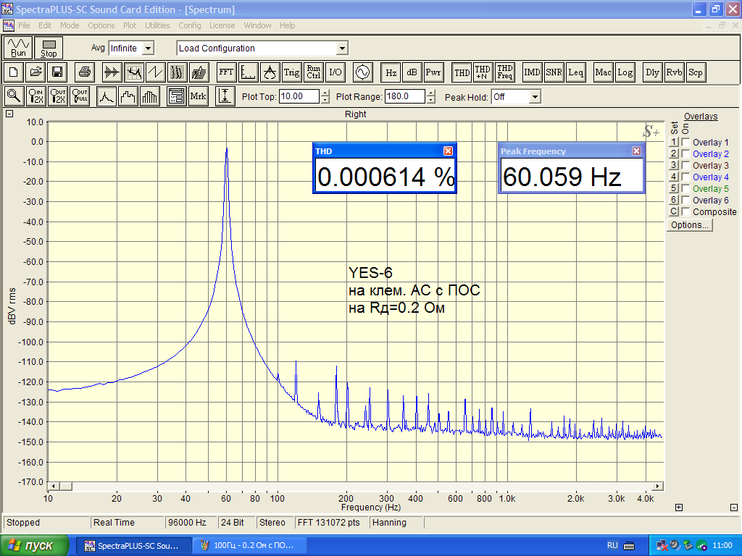Expand the Avg Infinite dropdown

[x=148, y=49]
